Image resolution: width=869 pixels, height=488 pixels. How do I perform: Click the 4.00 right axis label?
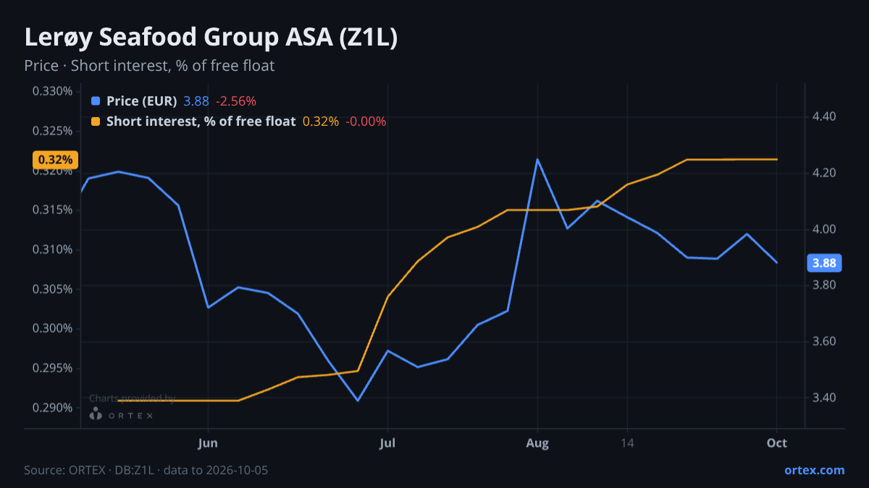(825, 229)
